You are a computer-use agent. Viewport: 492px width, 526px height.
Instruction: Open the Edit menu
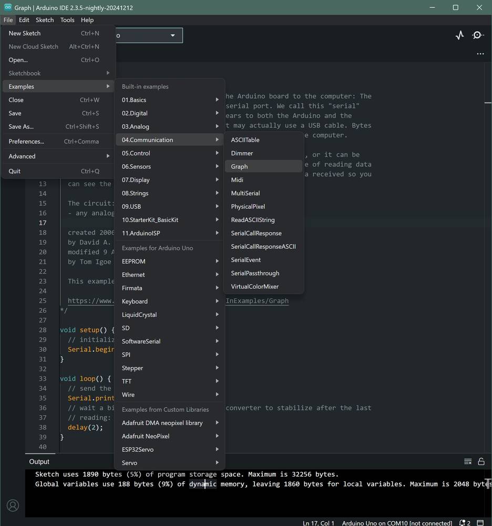[x=24, y=20]
